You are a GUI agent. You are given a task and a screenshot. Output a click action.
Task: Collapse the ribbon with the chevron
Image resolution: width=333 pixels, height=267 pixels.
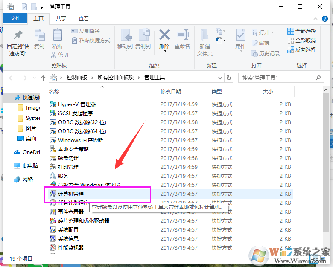(x=316, y=18)
